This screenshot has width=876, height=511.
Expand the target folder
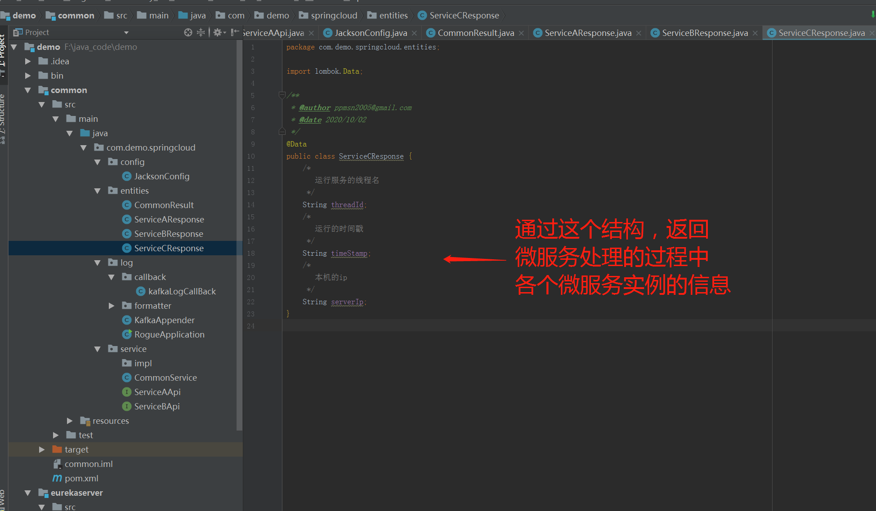pos(42,449)
